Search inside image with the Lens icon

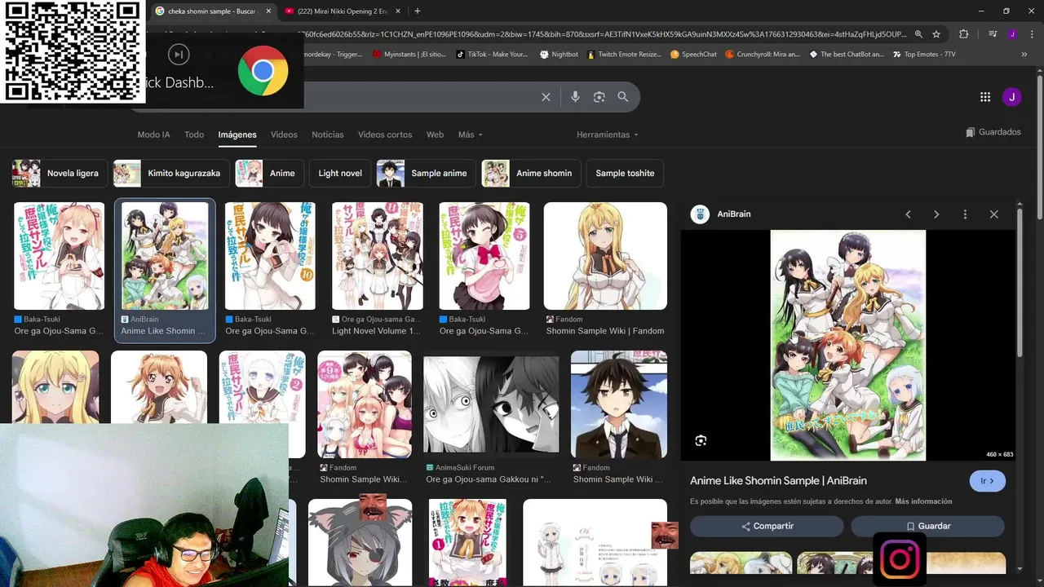tap(701, 441)
